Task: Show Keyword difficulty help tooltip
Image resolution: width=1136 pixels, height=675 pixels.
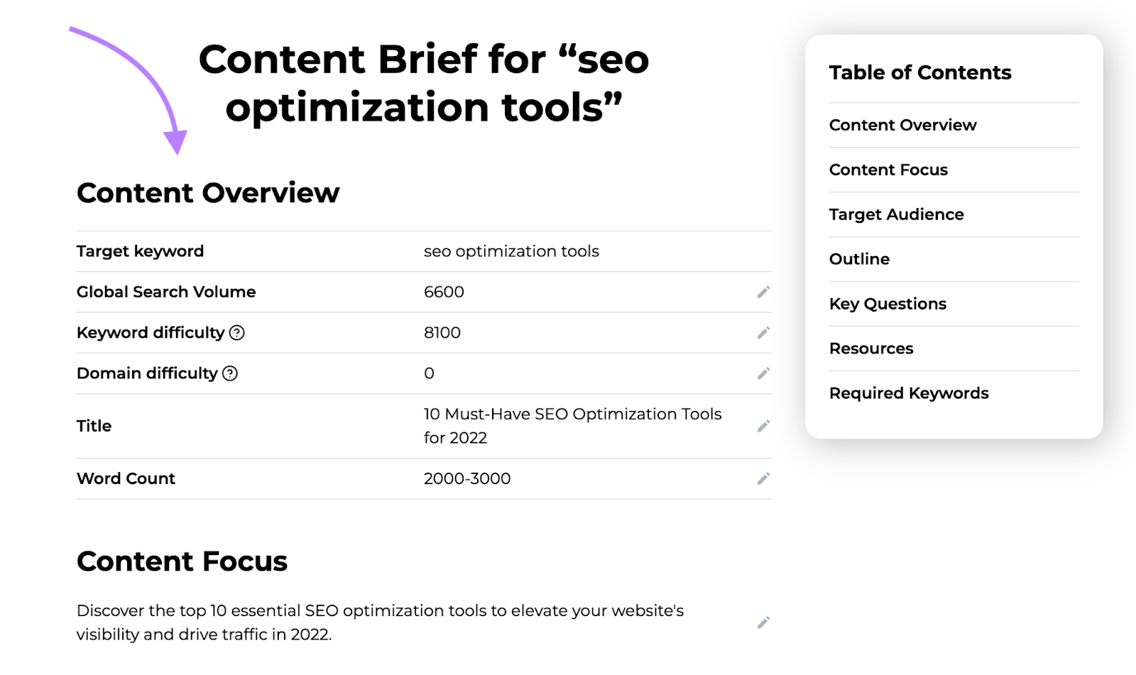Action: 237,333
